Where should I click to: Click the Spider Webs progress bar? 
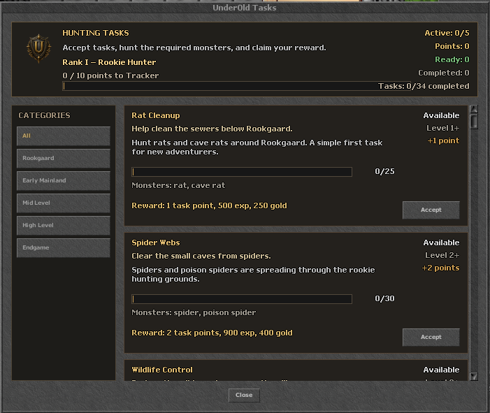coord(242,299)
